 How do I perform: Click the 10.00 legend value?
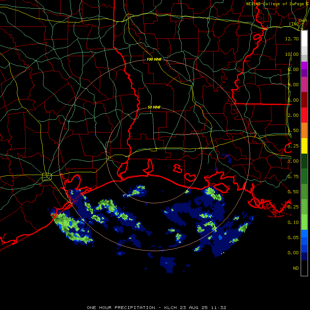(292, 54)
